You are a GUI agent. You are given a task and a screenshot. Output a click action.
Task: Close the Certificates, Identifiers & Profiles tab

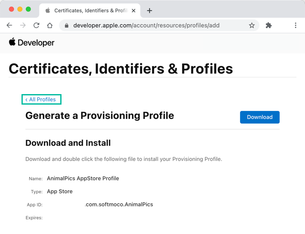point(134,11)
